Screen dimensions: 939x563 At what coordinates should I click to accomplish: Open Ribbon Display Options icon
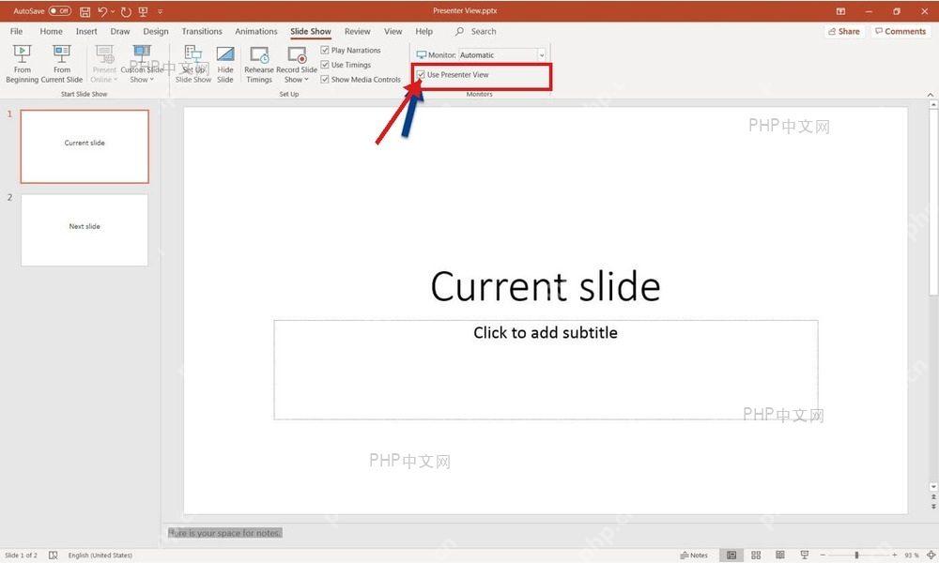(840, 11)
